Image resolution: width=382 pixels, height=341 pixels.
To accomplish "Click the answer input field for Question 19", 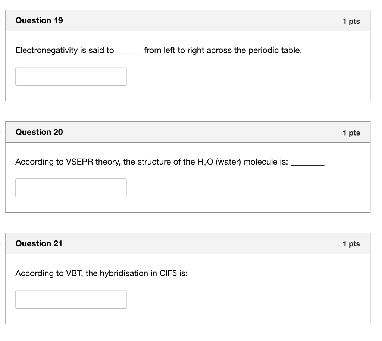I will point(71,76).
